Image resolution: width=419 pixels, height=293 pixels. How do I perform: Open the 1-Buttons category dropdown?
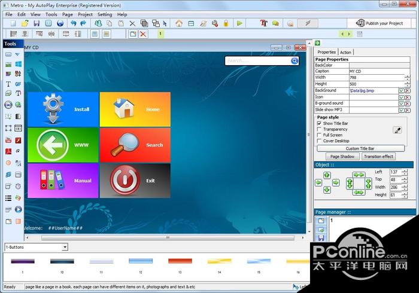point(65,247)
